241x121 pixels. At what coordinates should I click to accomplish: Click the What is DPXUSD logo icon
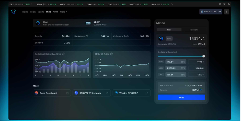[116, 93]
